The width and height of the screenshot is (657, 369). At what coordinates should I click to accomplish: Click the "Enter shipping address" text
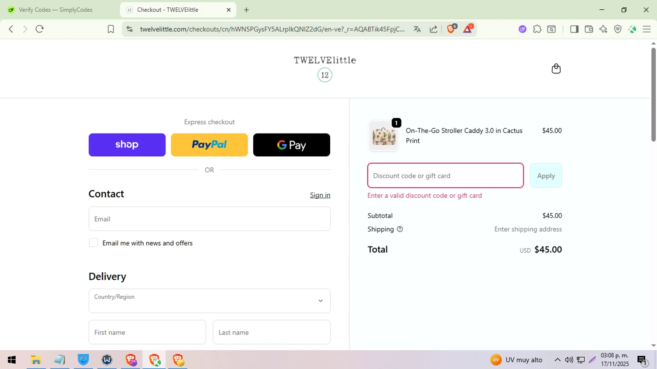click(x=528, y=229)
